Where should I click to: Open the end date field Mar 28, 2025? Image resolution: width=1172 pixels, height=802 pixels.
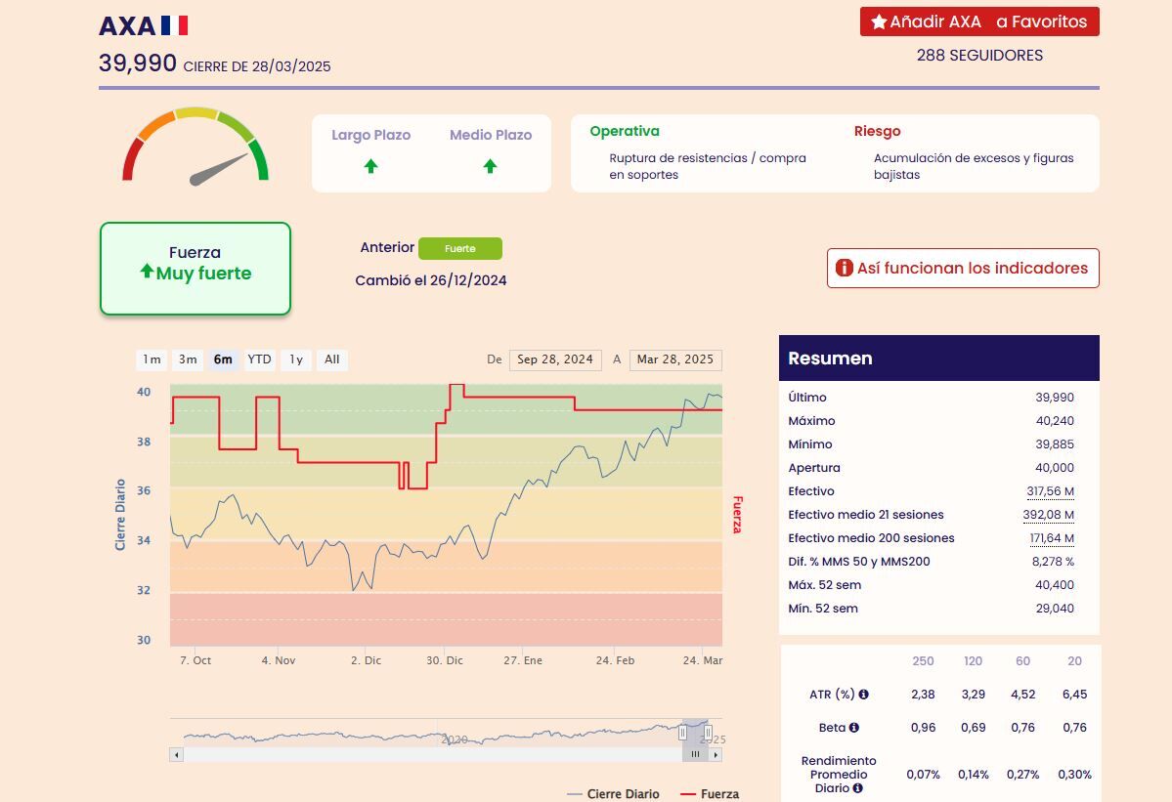pyautogui.click(x=675, y=359)
